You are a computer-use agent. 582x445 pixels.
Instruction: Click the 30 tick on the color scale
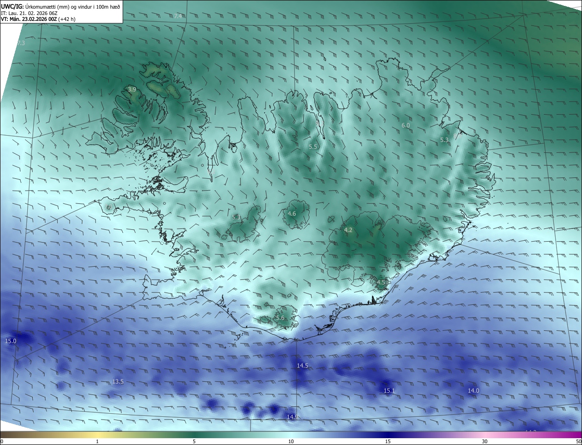click(x=485, y=442)
